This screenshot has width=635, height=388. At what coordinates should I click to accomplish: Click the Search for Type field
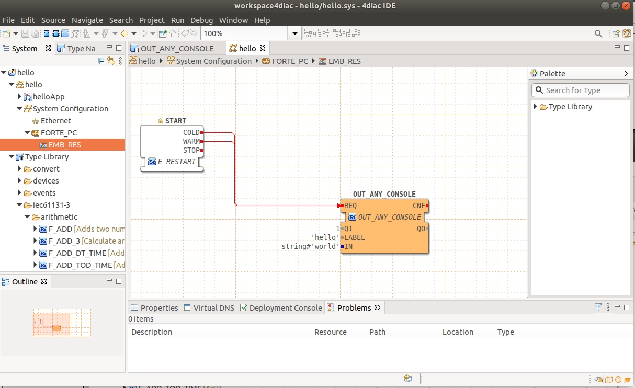click(x=581, y=90)
